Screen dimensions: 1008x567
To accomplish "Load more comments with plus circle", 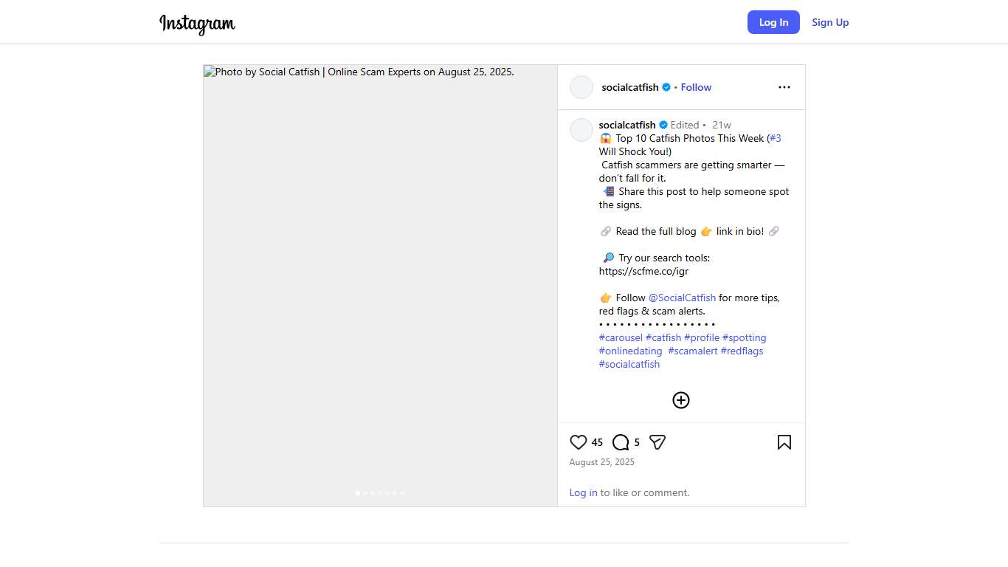I will coord(681,400).
